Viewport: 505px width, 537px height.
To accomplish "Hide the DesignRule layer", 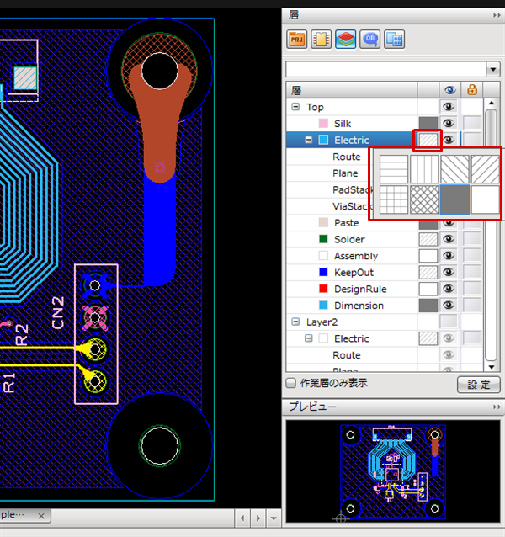I will pyautogui.click(x=449, y=289).
